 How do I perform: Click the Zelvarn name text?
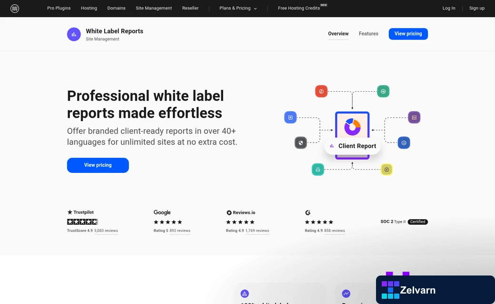pyautogui.click(x=418, y=290)
